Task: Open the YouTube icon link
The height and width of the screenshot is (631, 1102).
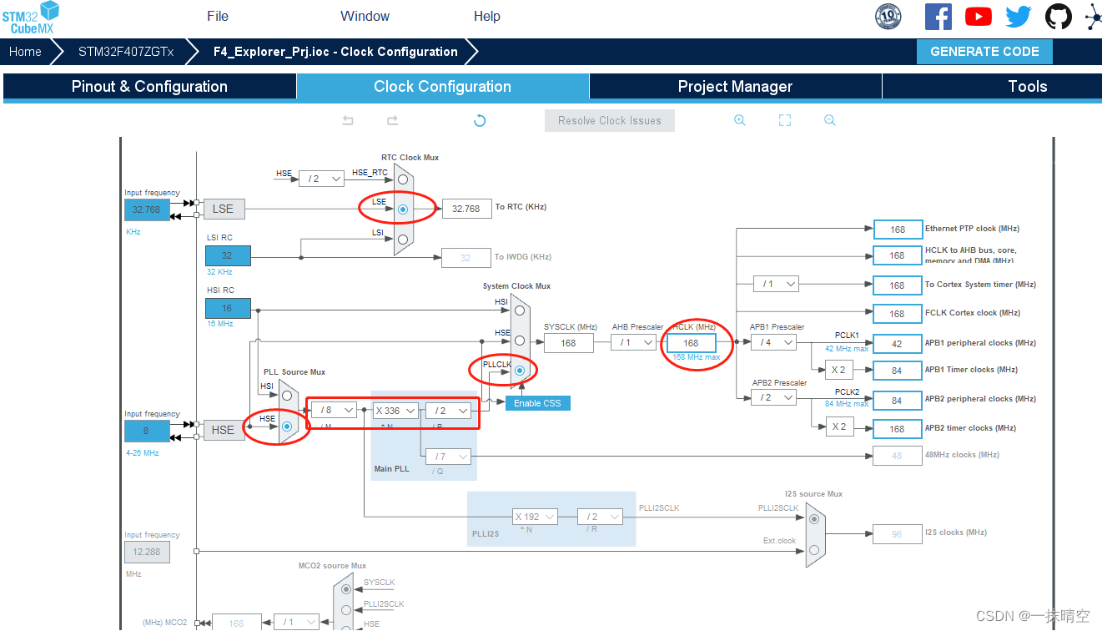Action: pos(979,17)
